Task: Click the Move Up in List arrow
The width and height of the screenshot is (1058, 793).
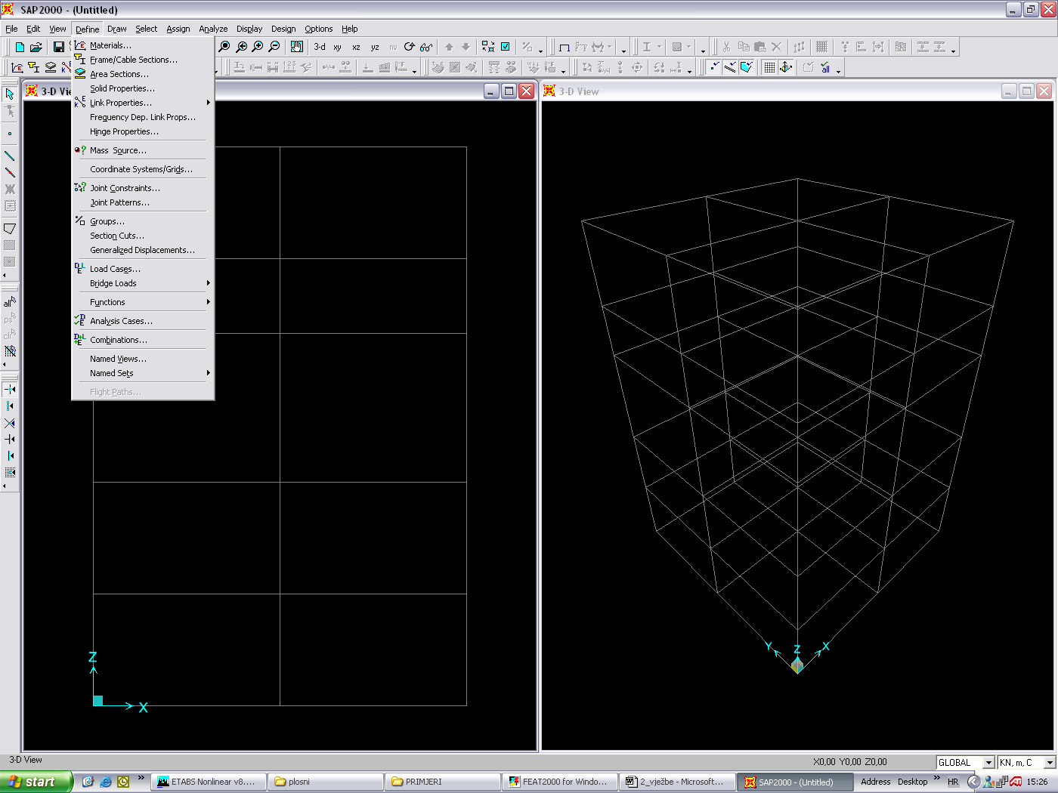Action: coord(449,47)
